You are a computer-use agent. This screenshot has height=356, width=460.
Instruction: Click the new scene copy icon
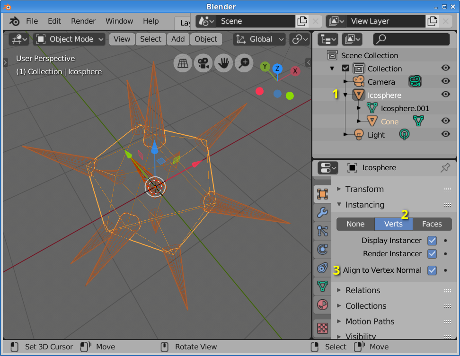coord(302,21)
